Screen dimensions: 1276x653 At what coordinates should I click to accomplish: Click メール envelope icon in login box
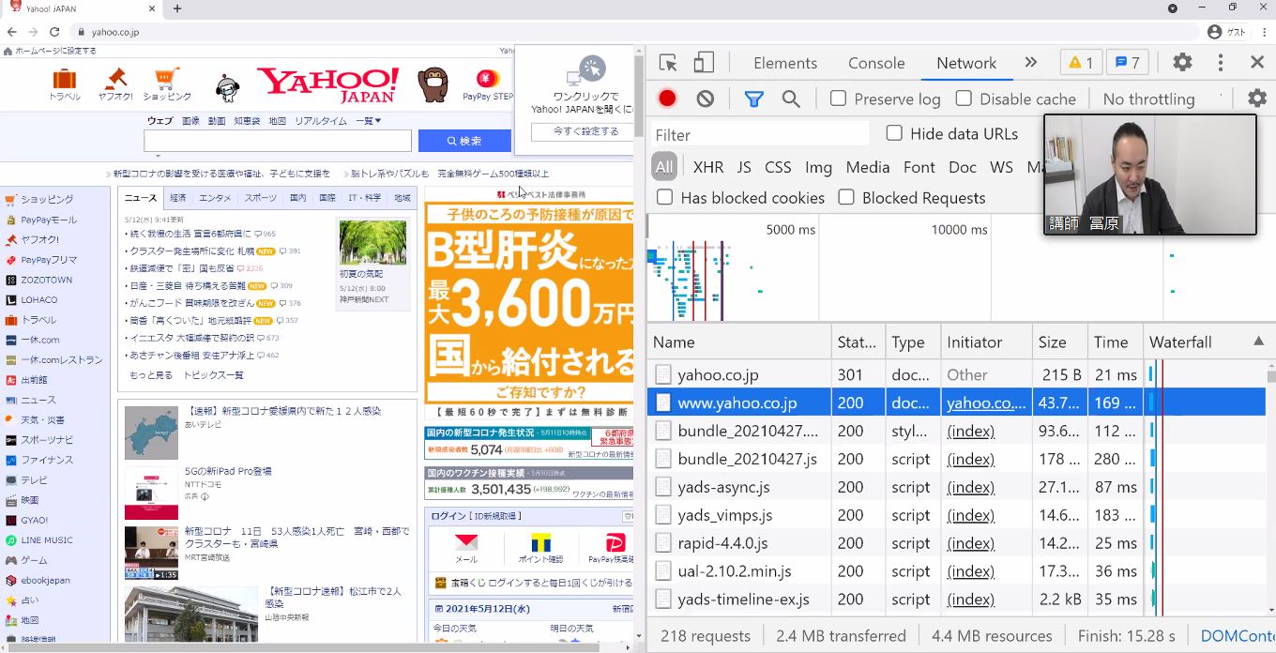coord(466,543)
